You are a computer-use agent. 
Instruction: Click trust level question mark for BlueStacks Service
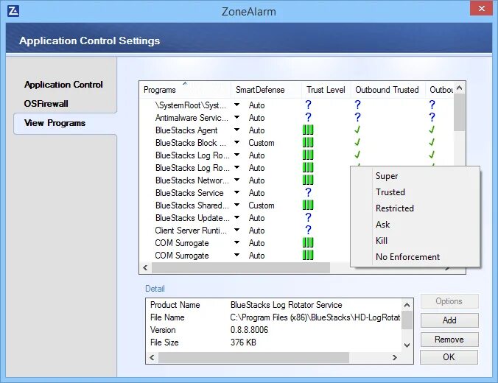coord(308,192)
